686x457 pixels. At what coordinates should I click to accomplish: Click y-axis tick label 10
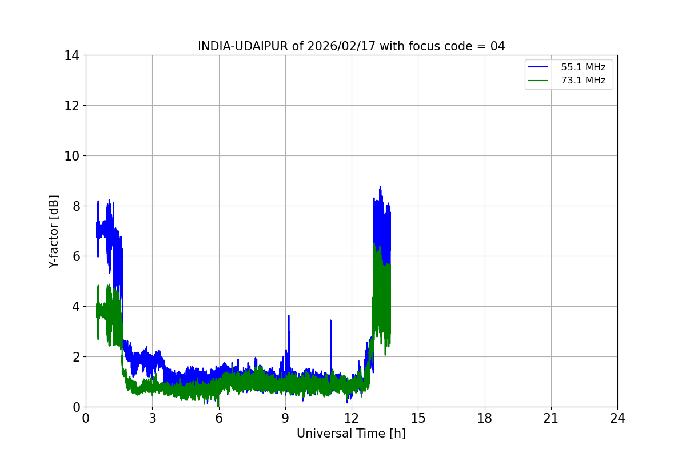72,156
